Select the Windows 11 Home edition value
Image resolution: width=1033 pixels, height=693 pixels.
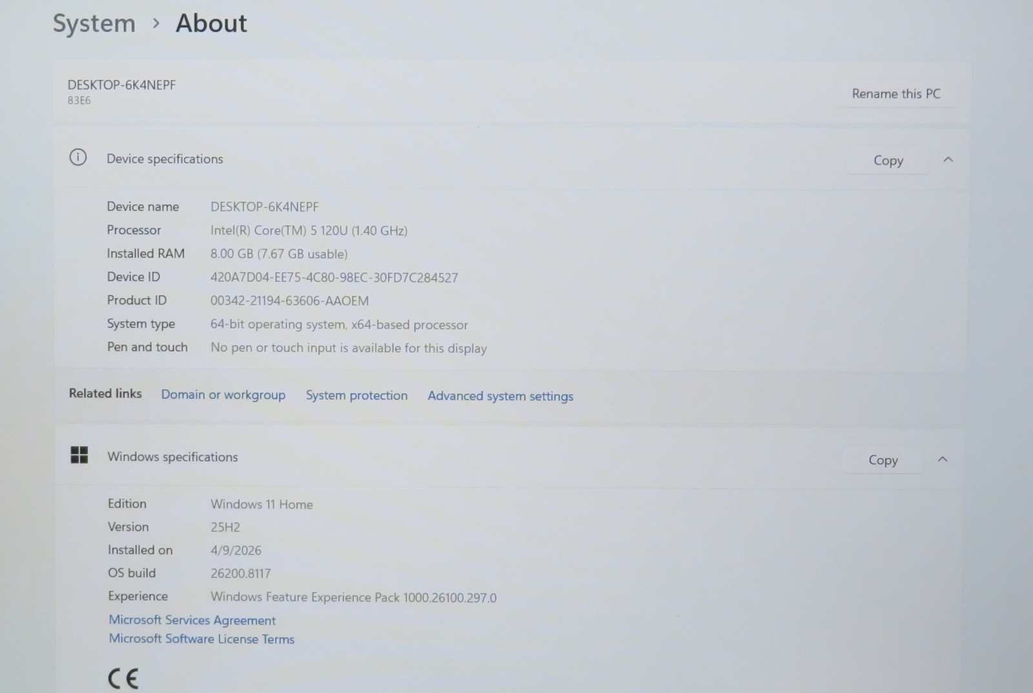coord(261,505)
